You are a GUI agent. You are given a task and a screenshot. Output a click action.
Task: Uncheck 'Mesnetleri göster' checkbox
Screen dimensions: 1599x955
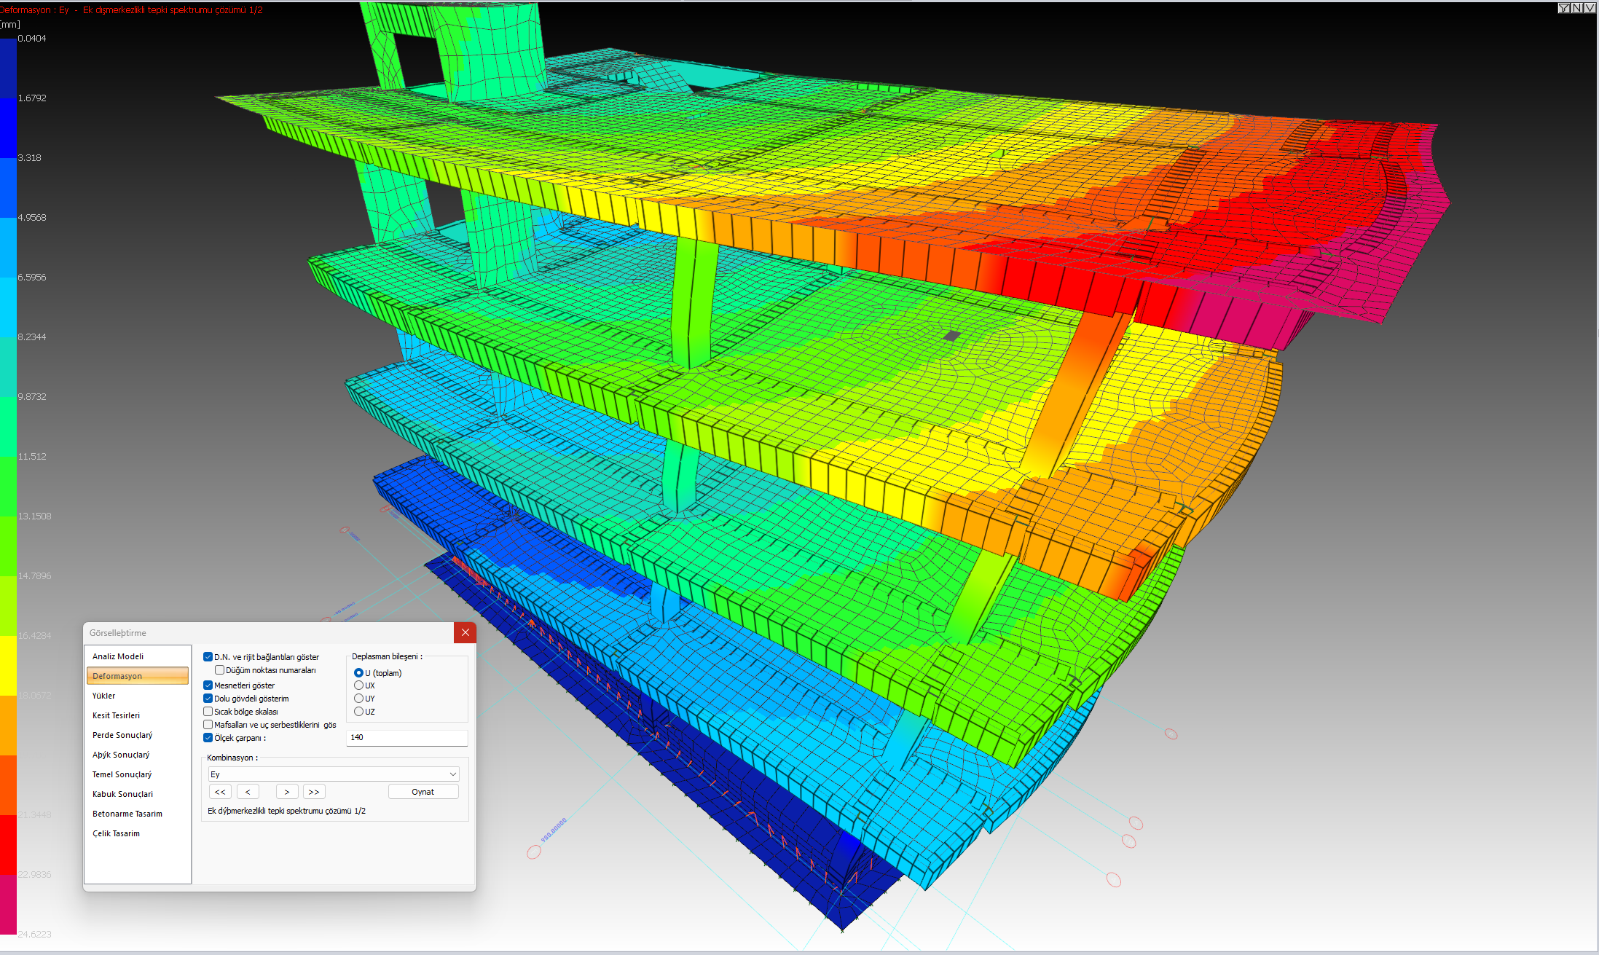pos(208,685)
